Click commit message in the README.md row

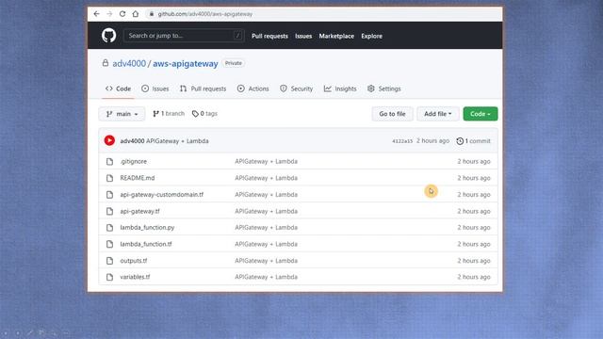[266, 178]
